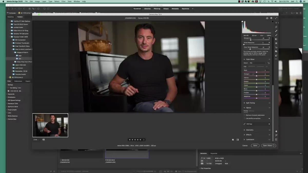The height and width of the screenshot is (173, 308).
Task: Select the jpgs folder in Bridge tree
Action: pyautogui.click(x=20, y=55)
